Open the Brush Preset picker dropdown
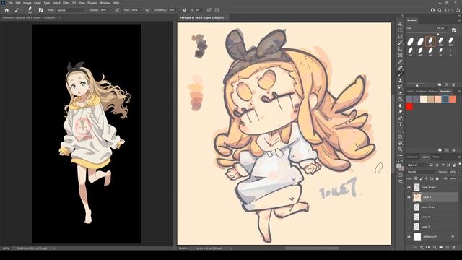The image size is (462, 260). 35,10
